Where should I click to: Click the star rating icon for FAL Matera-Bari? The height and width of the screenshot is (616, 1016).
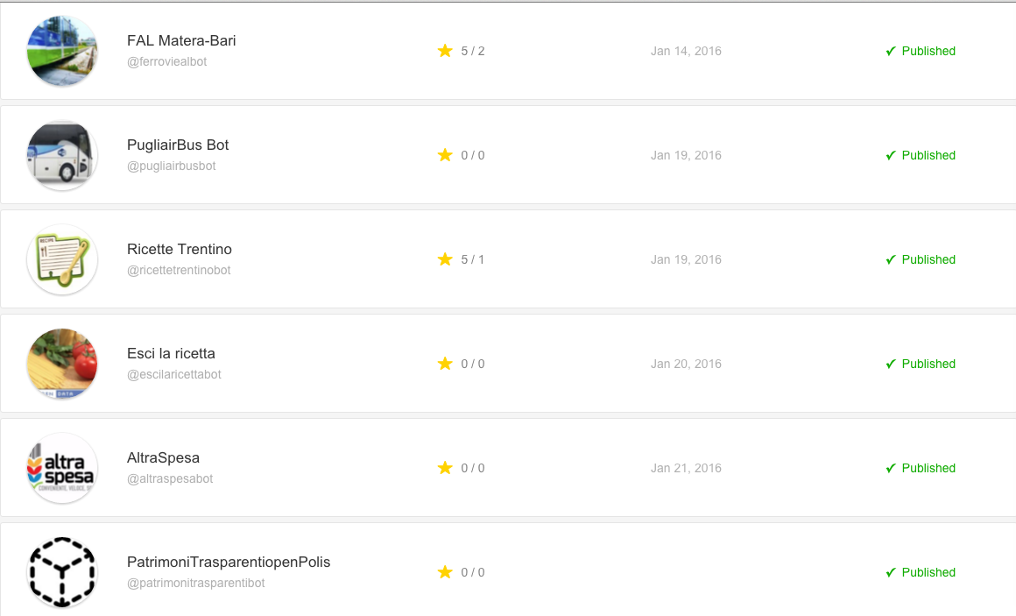pos(445,51)
